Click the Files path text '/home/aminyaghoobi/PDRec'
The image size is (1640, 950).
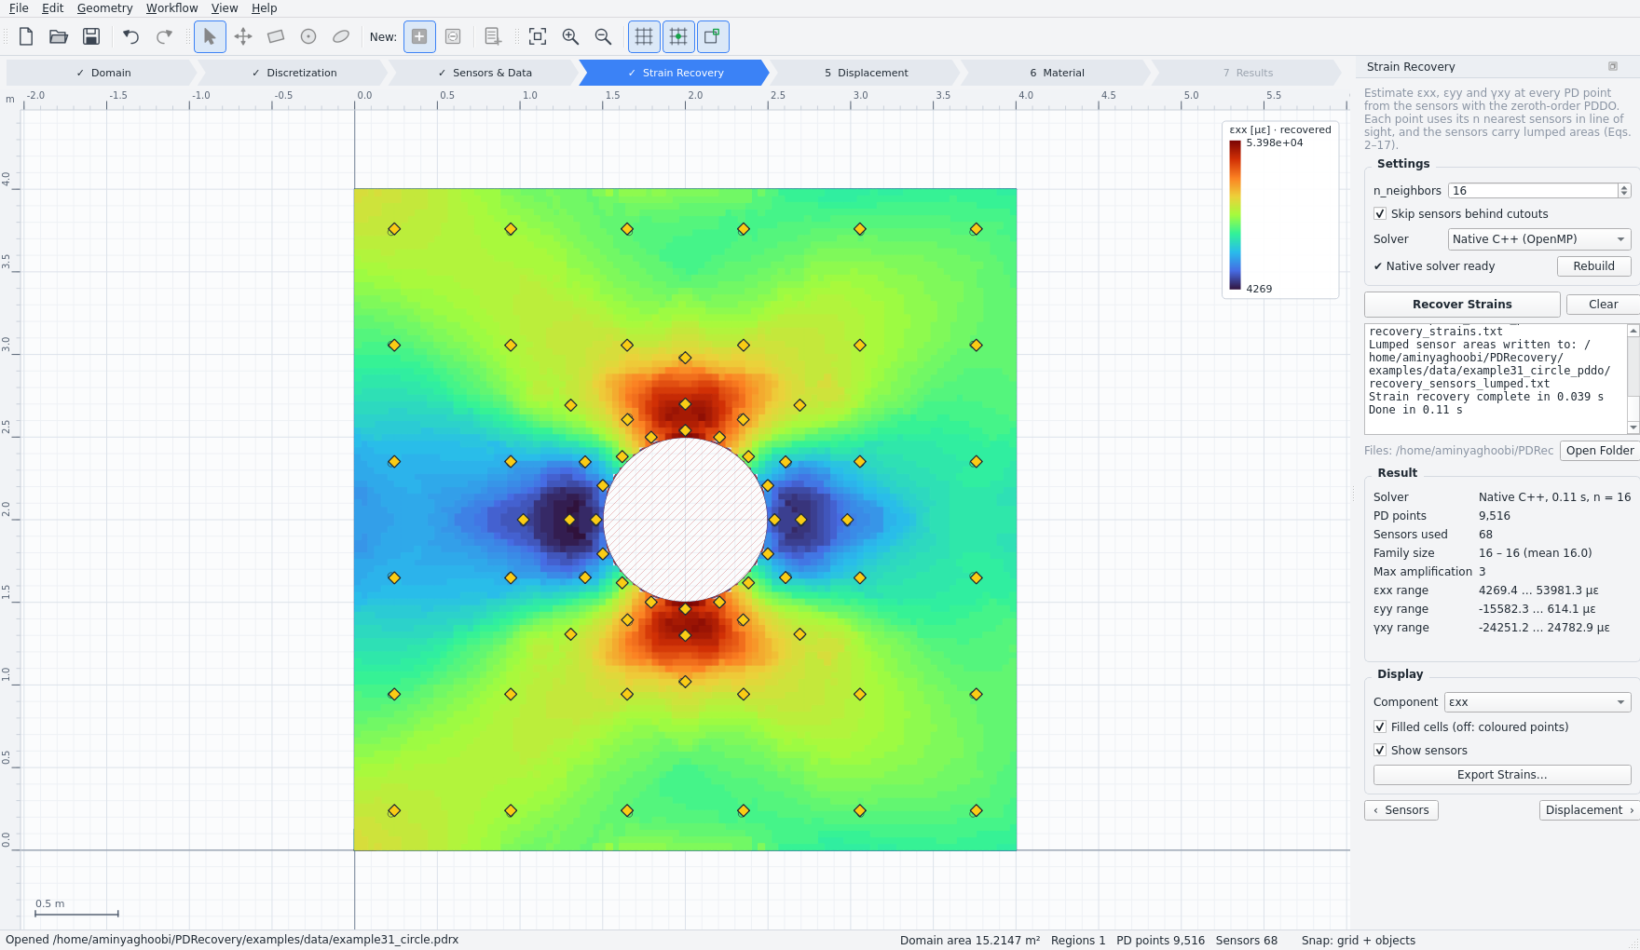[1474, 451]
